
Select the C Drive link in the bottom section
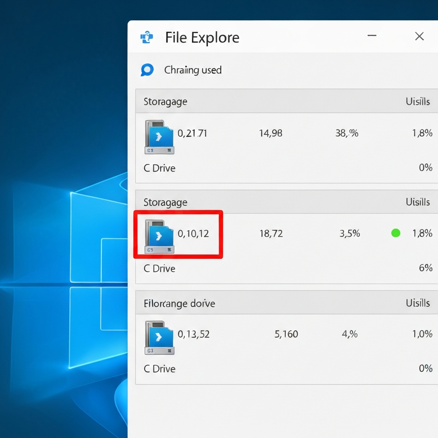click(159, 368)
